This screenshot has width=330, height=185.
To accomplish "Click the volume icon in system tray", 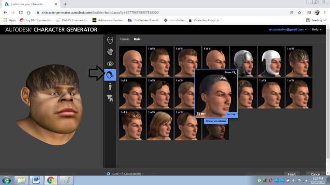I will tap(294, 181).
